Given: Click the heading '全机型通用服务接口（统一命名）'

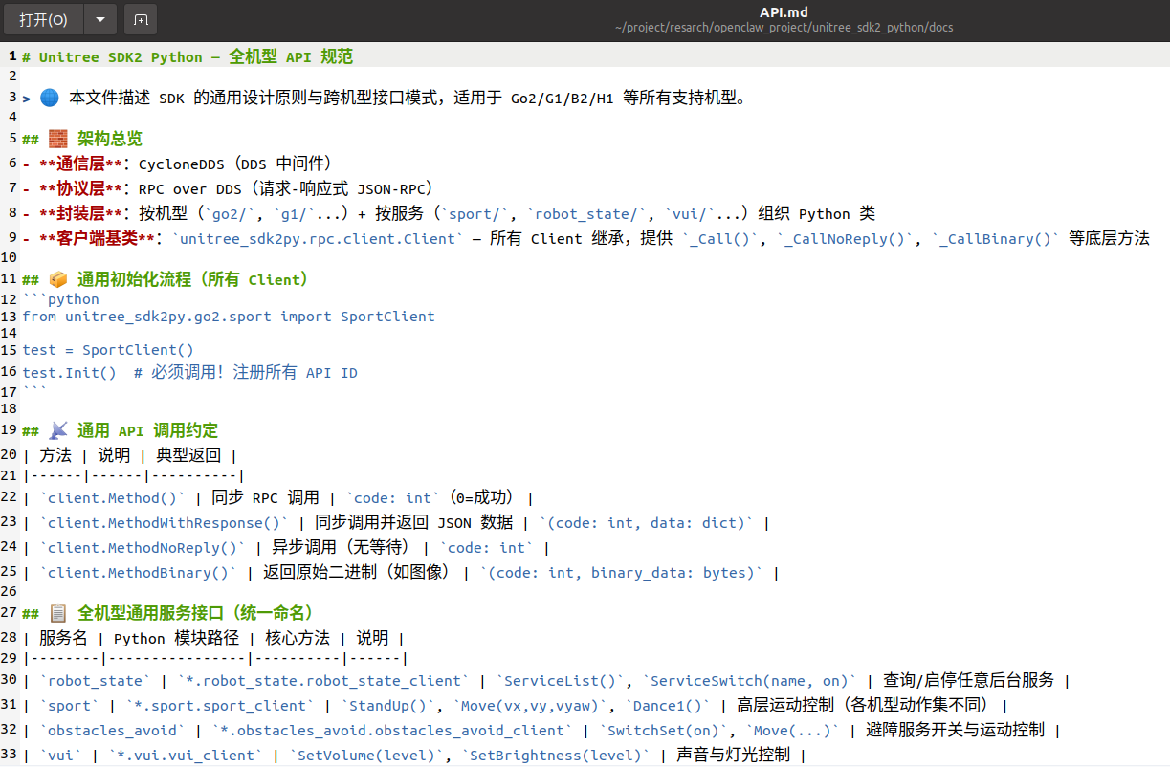Looking at the screenshot, I should coord(196,613).
